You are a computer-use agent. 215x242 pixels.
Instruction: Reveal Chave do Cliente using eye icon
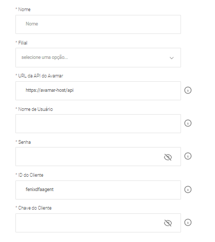[x=168, y=223]
